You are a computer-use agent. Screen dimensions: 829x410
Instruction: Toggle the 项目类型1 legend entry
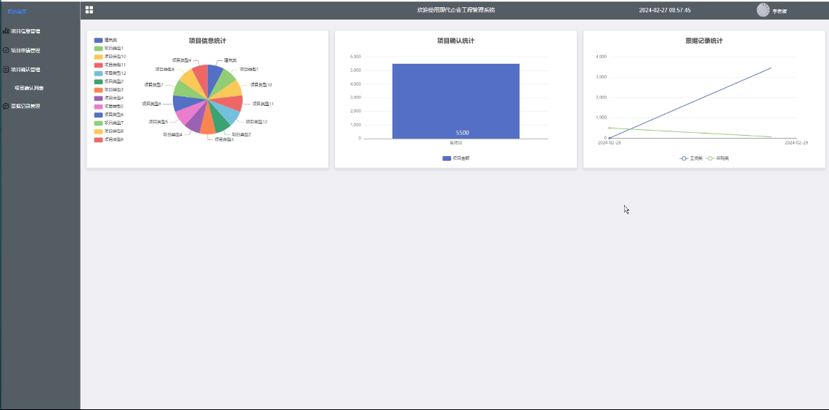click(109, 48)
